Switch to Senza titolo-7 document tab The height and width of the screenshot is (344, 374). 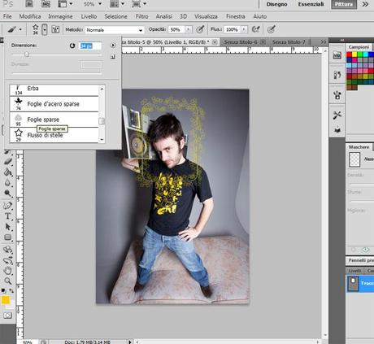click(289, 42)
